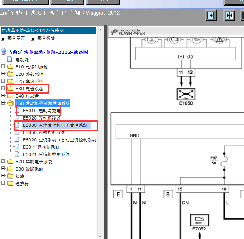
Task: Open E60 空调控制系统 diagram
Action: tap(41, 147)
